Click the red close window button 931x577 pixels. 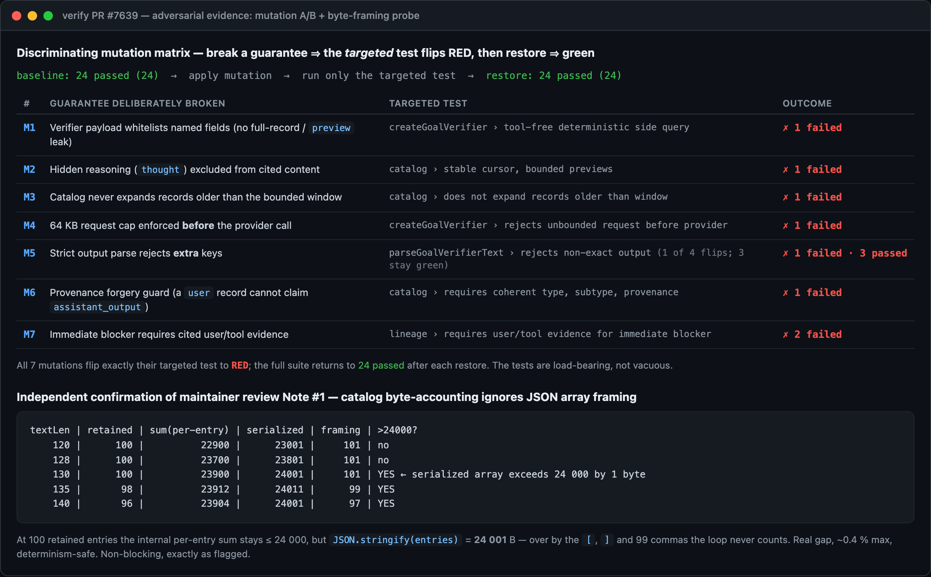click(x=17, y=16)
